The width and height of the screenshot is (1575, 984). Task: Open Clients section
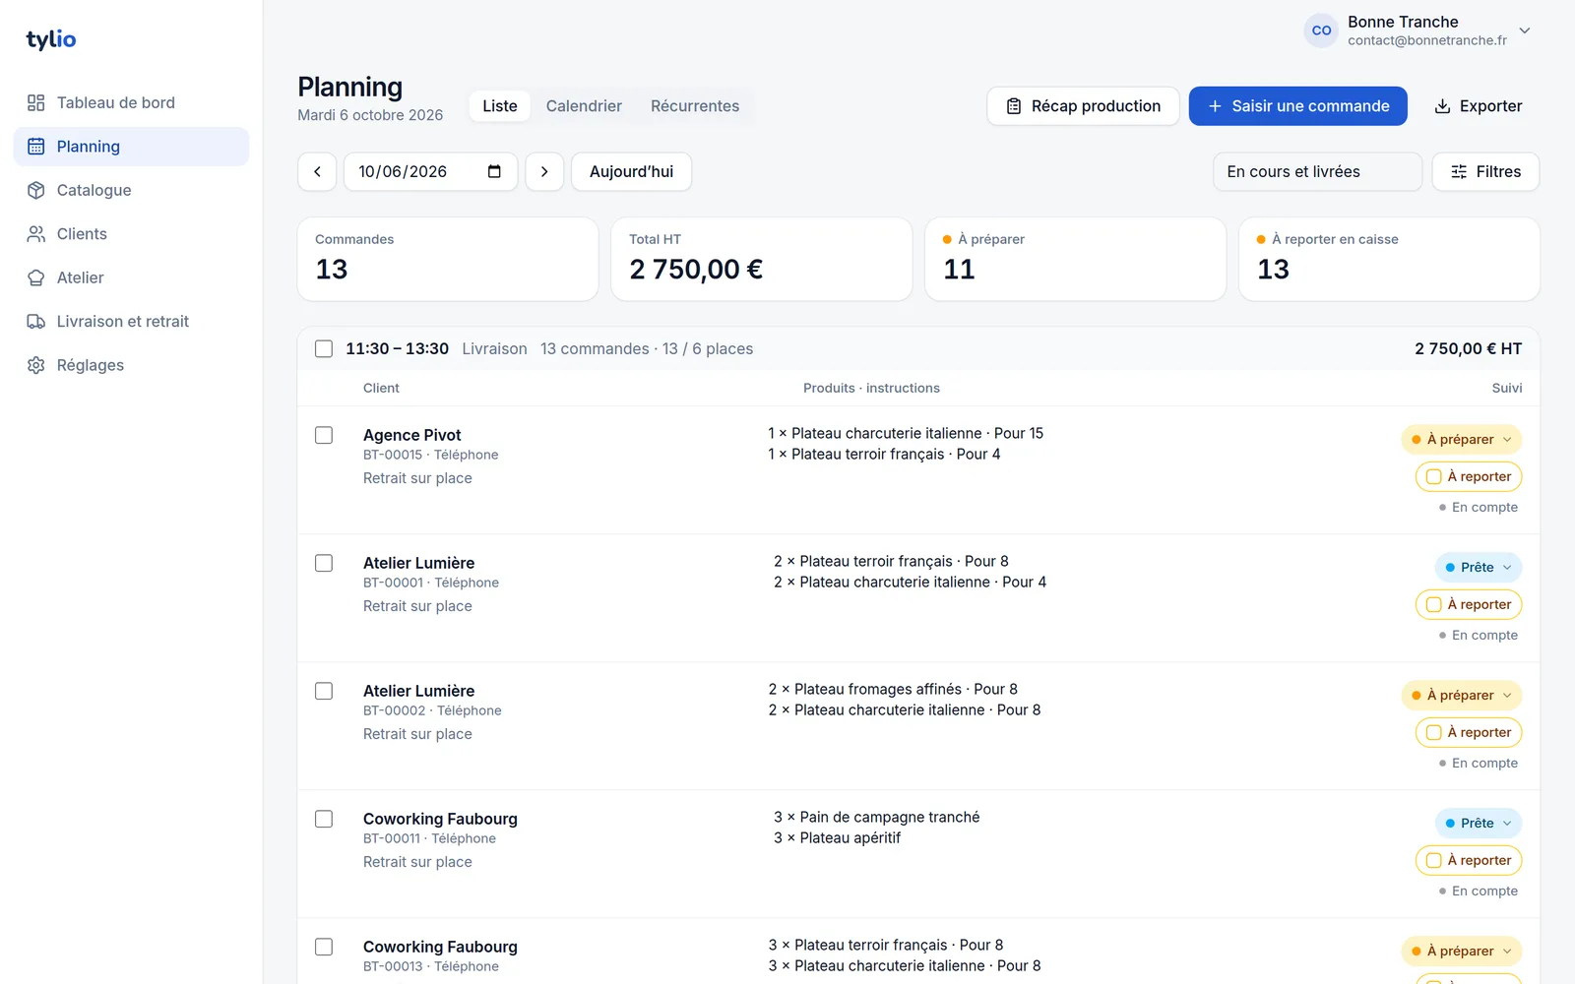pyautogui.click(x=131, y=234)
